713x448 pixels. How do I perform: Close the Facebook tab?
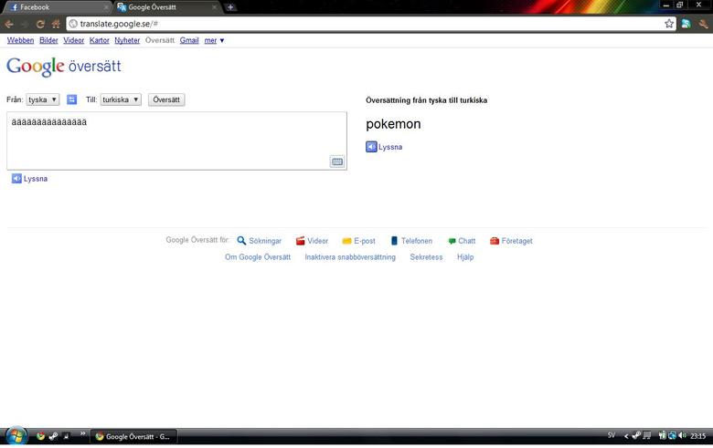pos(106,7)
